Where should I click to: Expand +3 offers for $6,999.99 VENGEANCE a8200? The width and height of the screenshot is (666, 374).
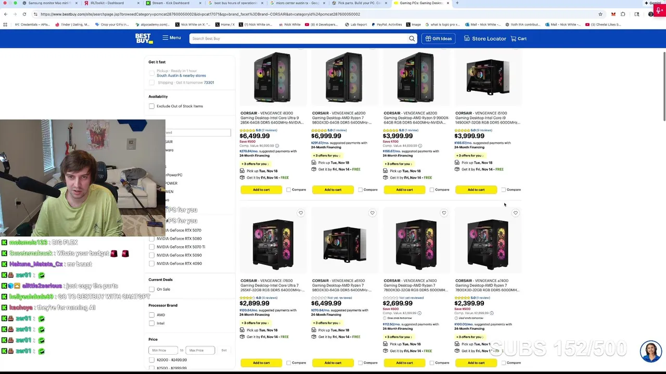327,155
